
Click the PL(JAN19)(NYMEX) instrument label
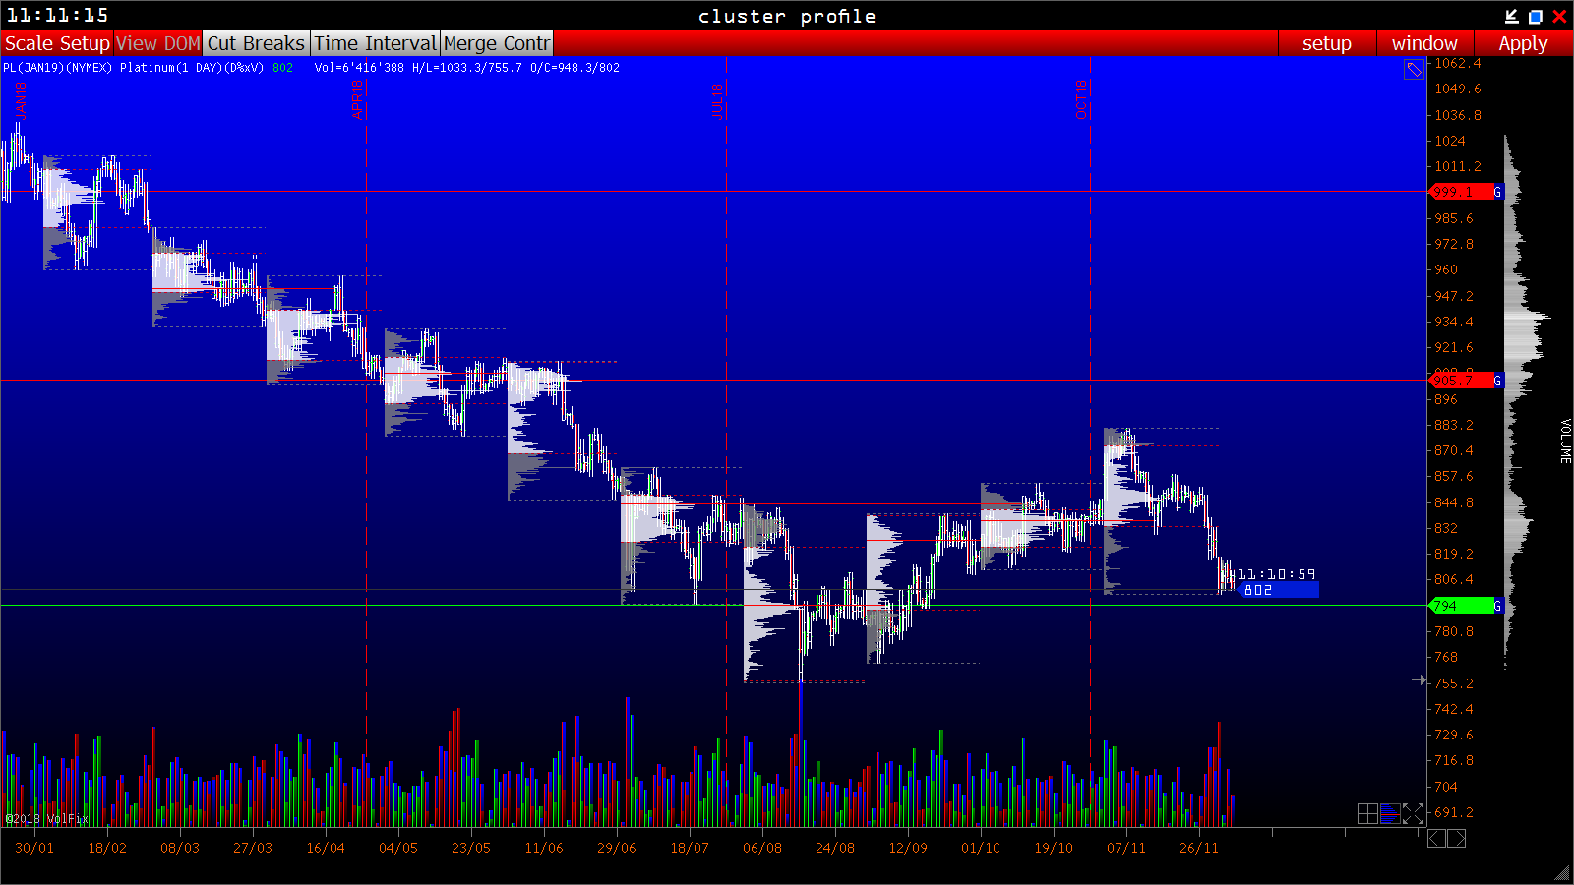(58, 68)
